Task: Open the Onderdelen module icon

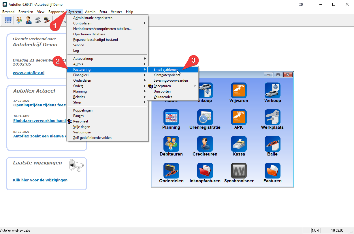Action: point(171,170)
